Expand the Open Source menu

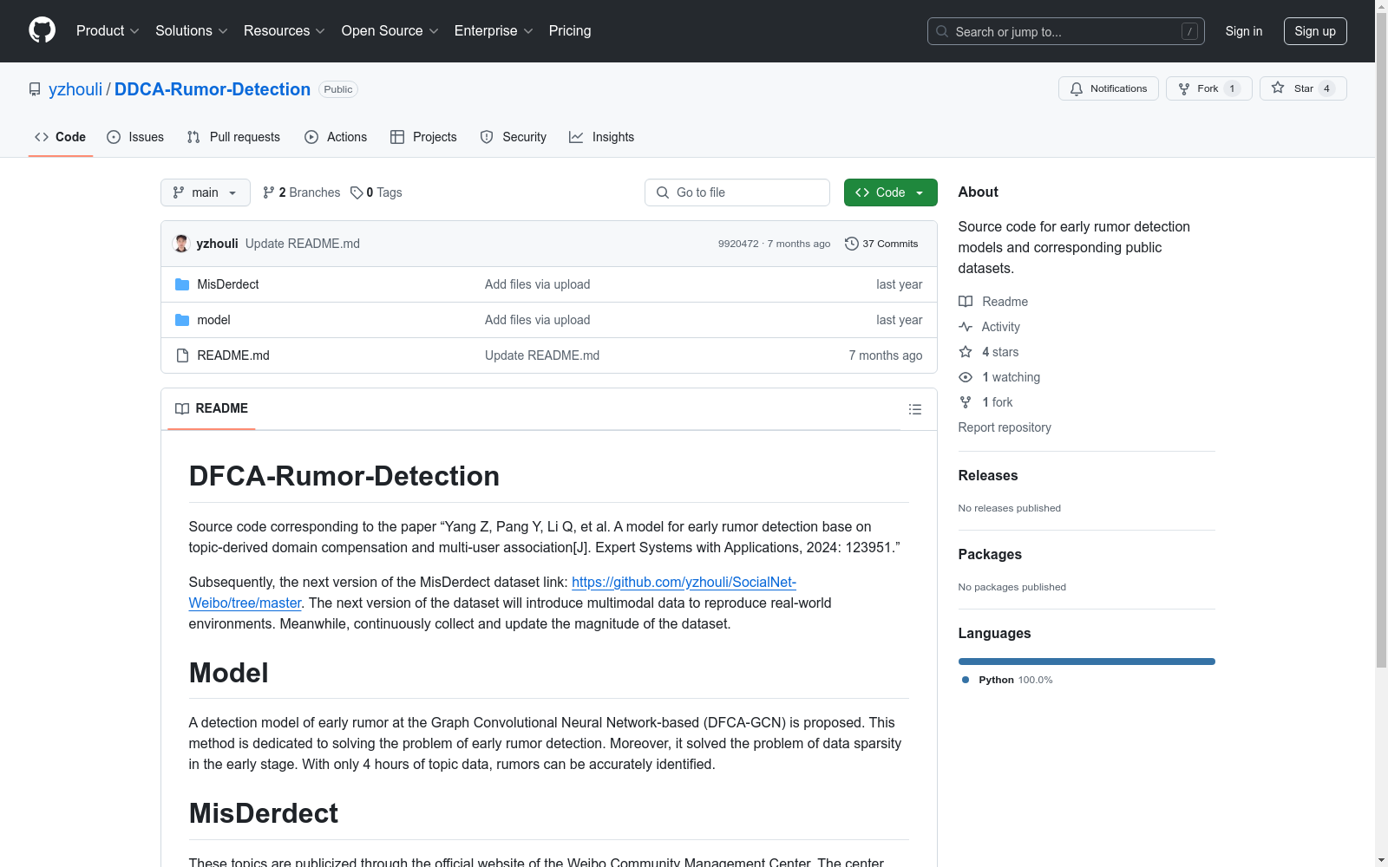390,31
